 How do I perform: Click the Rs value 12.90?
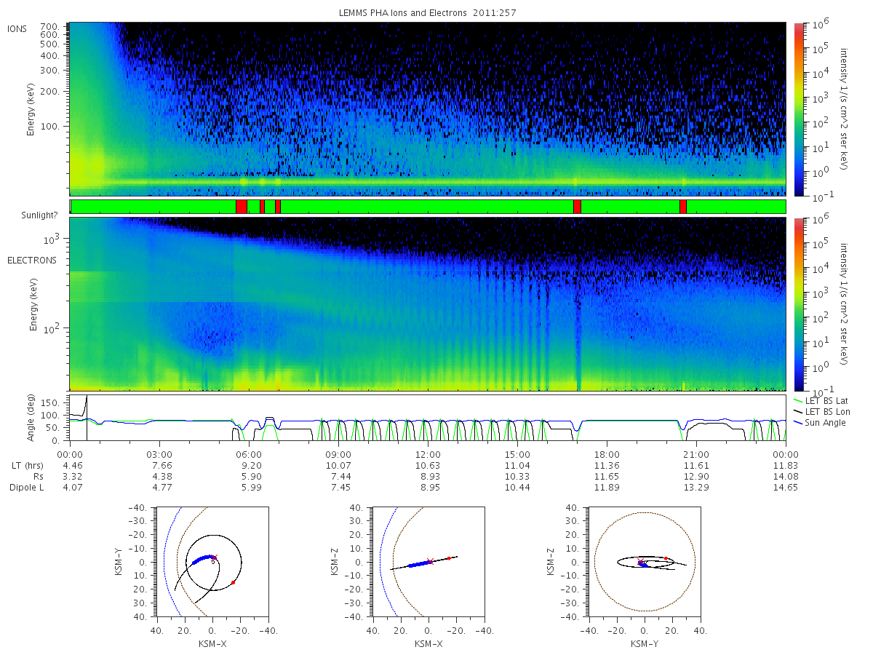(x=696, y=477)
